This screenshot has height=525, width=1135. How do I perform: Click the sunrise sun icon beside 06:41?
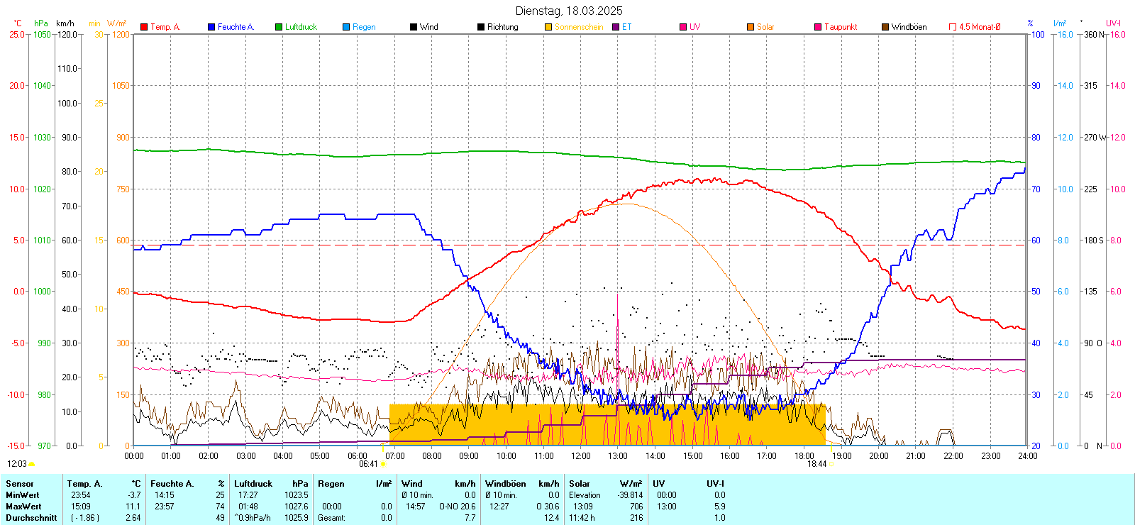[x=384, y=464]
